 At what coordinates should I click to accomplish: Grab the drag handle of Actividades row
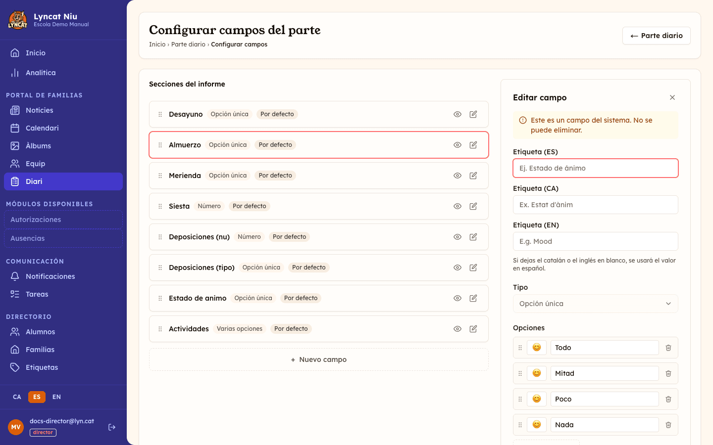pos(160,329)
